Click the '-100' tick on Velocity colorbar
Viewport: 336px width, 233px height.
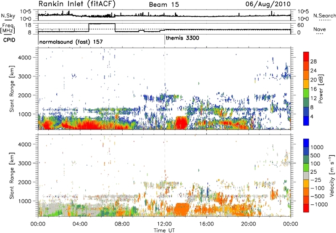(318, 188)
